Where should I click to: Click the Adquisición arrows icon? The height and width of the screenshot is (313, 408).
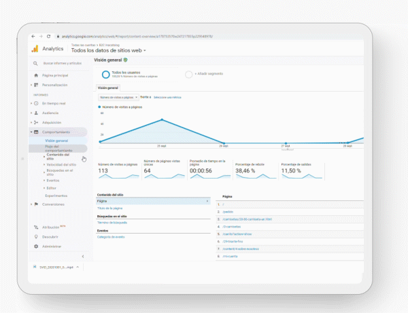click(x=36, y=122)
